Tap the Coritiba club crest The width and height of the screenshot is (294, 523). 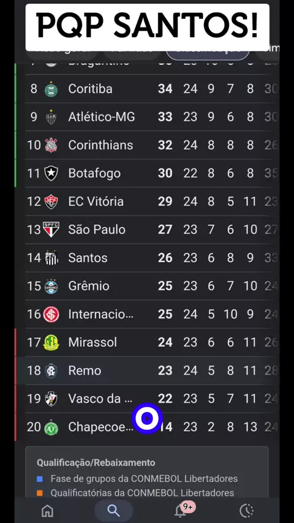coord(51,89)
